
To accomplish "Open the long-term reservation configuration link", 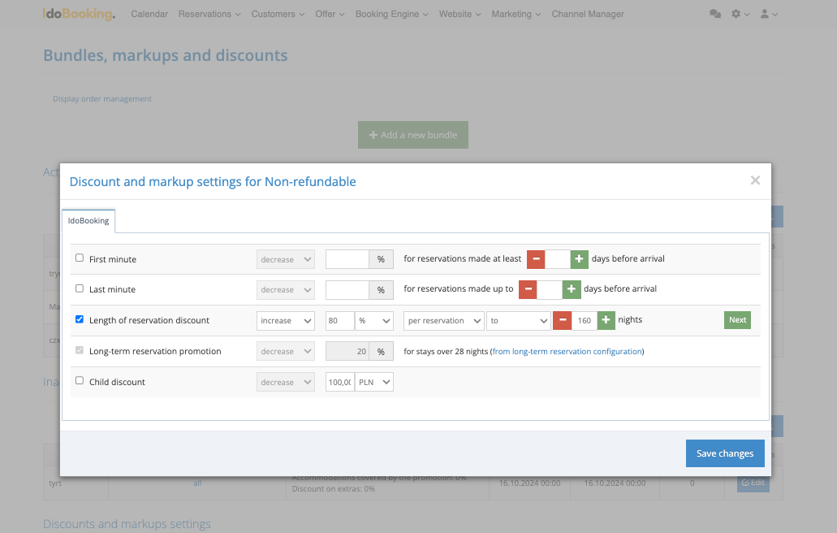I will click(x=567, y=352).
